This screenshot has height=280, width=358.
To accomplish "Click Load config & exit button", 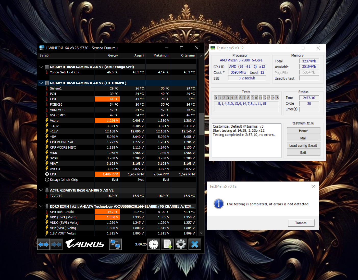I will [303, 145].
